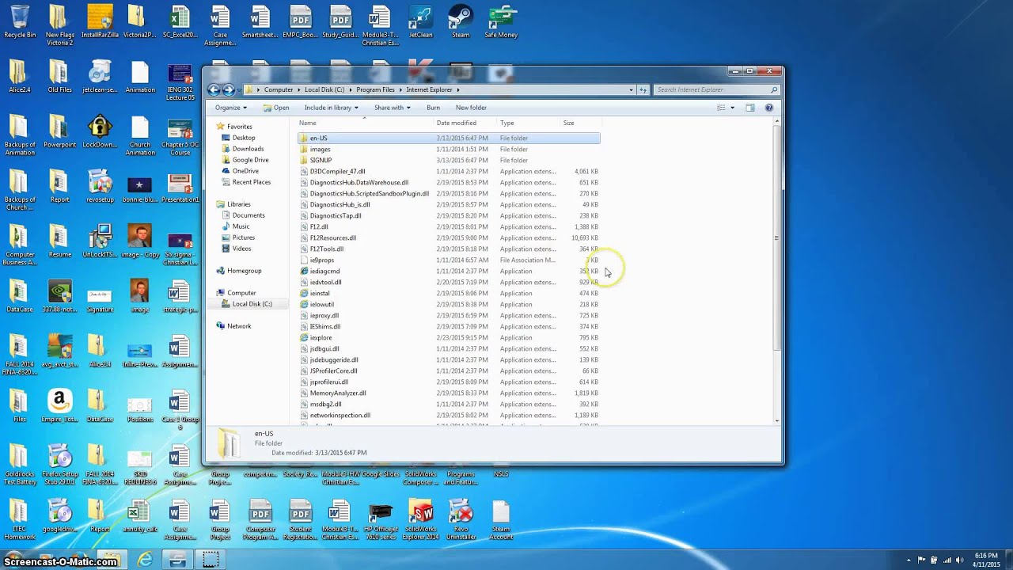The height and width of the screenshot is (570, 1013).
Task: Select the HP Officejet 7610 series icon
Action: coord(380,520)
